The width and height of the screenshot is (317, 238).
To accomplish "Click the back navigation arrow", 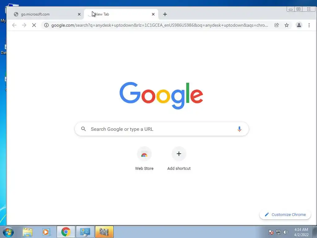I will 14,25.
